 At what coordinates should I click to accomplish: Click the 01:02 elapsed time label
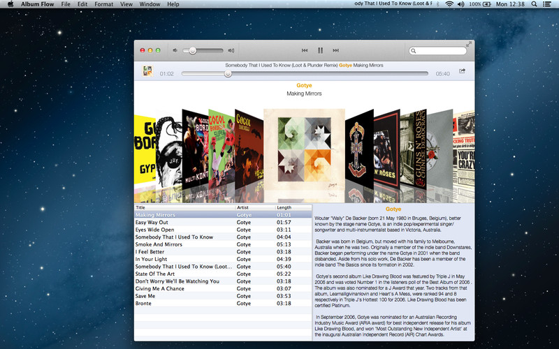[166, 74]
